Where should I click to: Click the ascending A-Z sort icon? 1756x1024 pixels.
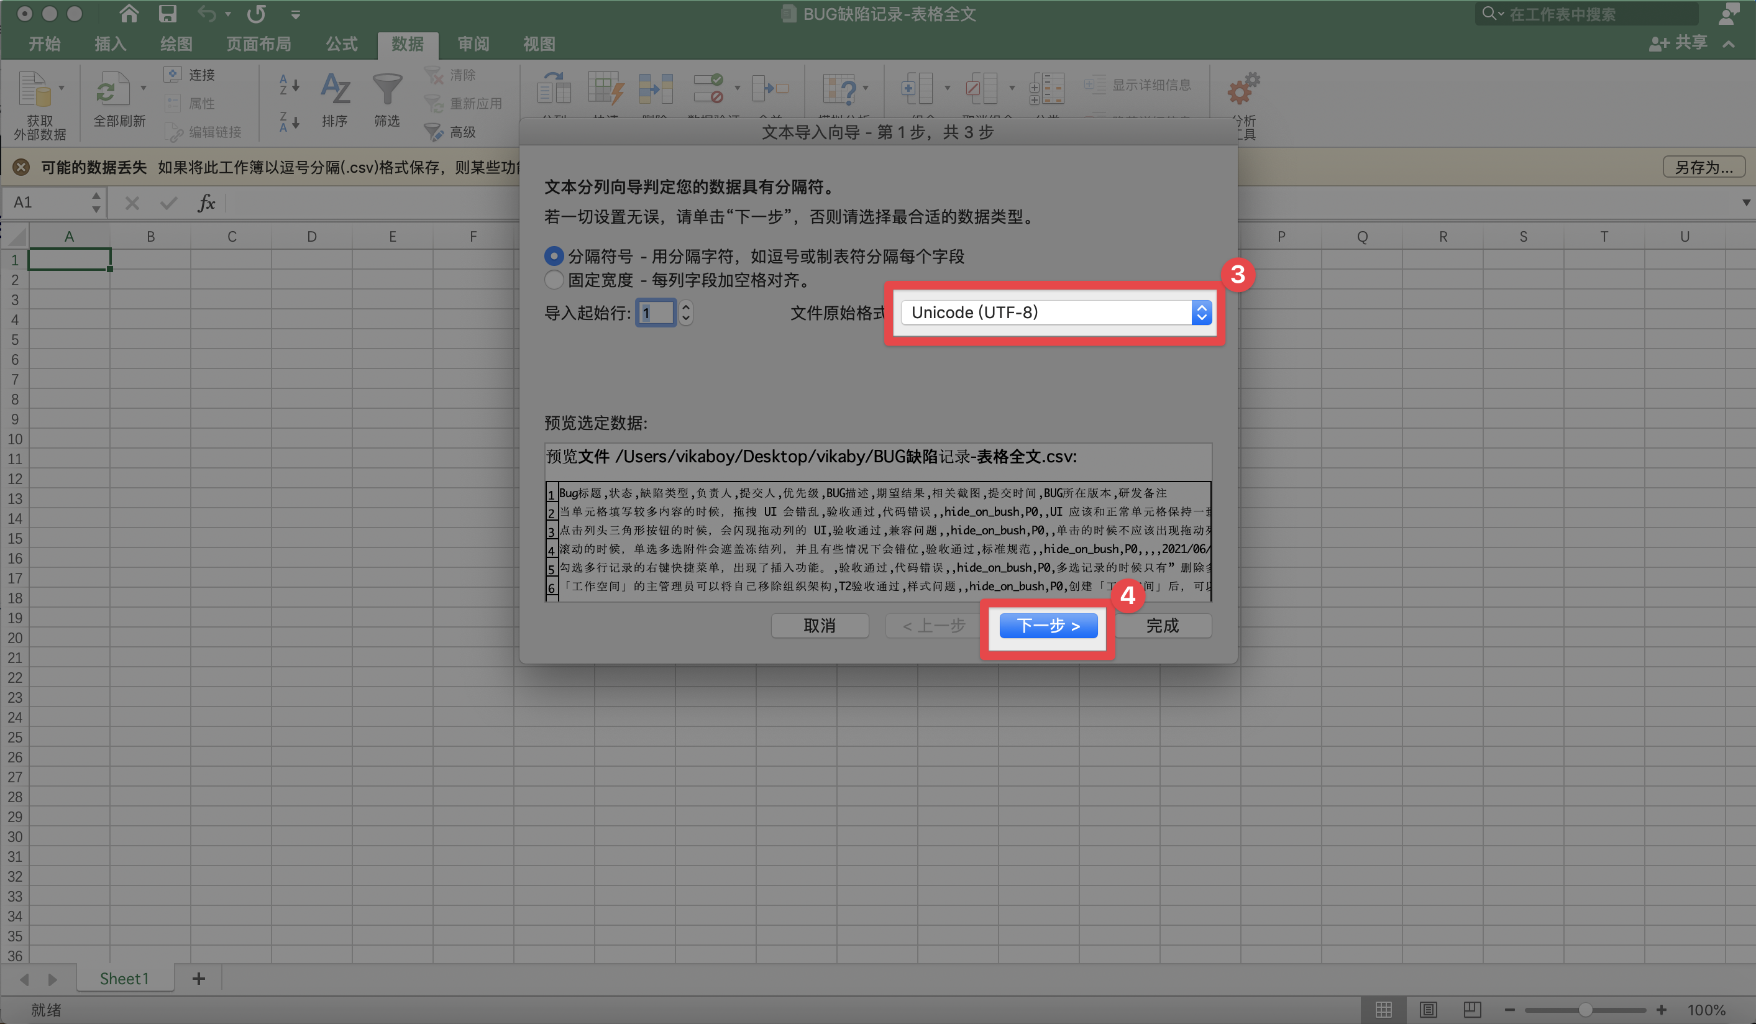pos(288,86)
